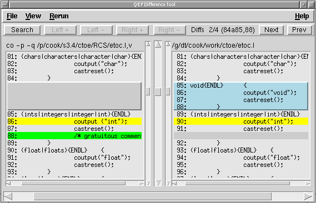Click the right pane vertical scrollbar thumb

[168, 92]
